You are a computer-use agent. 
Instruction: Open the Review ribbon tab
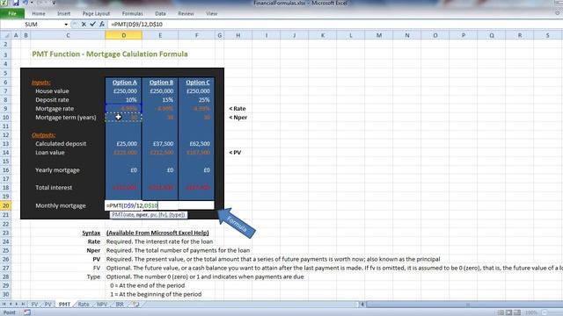[x=186, y=14]
